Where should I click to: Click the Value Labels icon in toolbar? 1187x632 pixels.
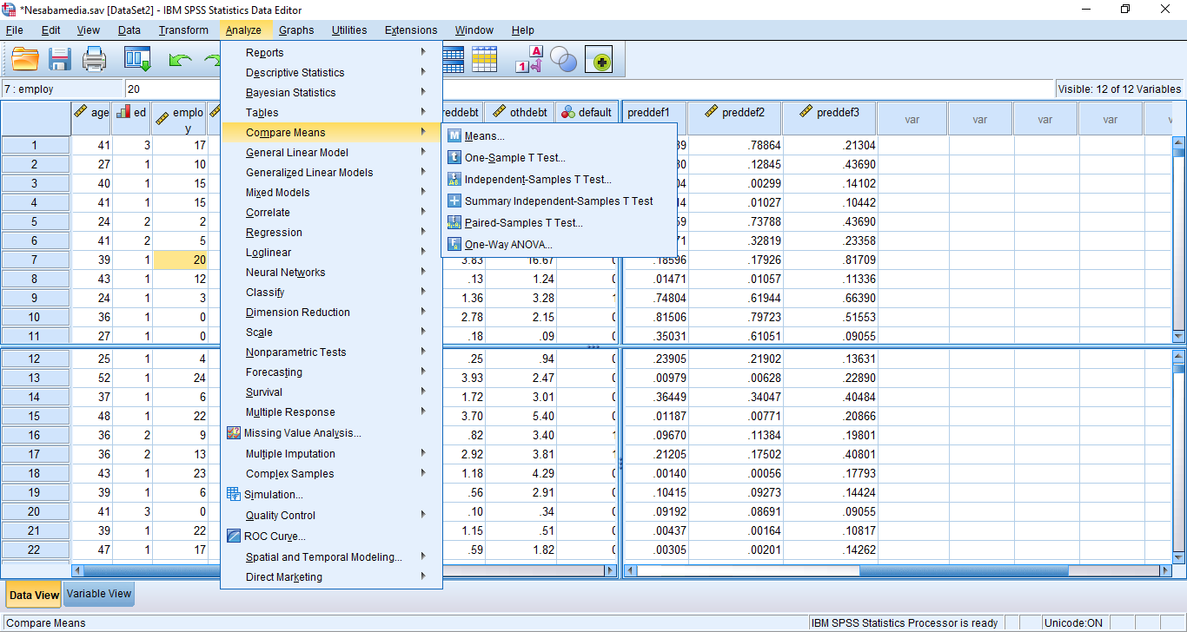click(x=529, y=60)
